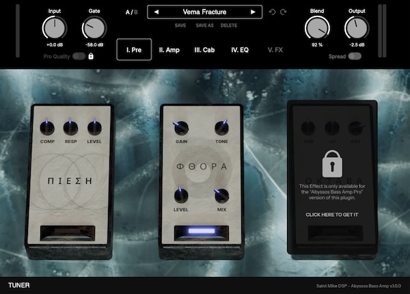Click the SAVE preset button
410x294 pixels.
coord(180,25)
